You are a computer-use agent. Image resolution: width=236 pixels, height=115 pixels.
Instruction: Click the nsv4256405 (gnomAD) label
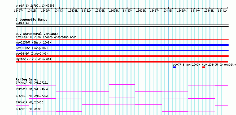(219, 65)
